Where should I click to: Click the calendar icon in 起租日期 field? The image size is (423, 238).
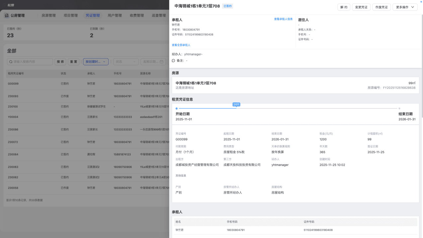[x=161, y=62]
